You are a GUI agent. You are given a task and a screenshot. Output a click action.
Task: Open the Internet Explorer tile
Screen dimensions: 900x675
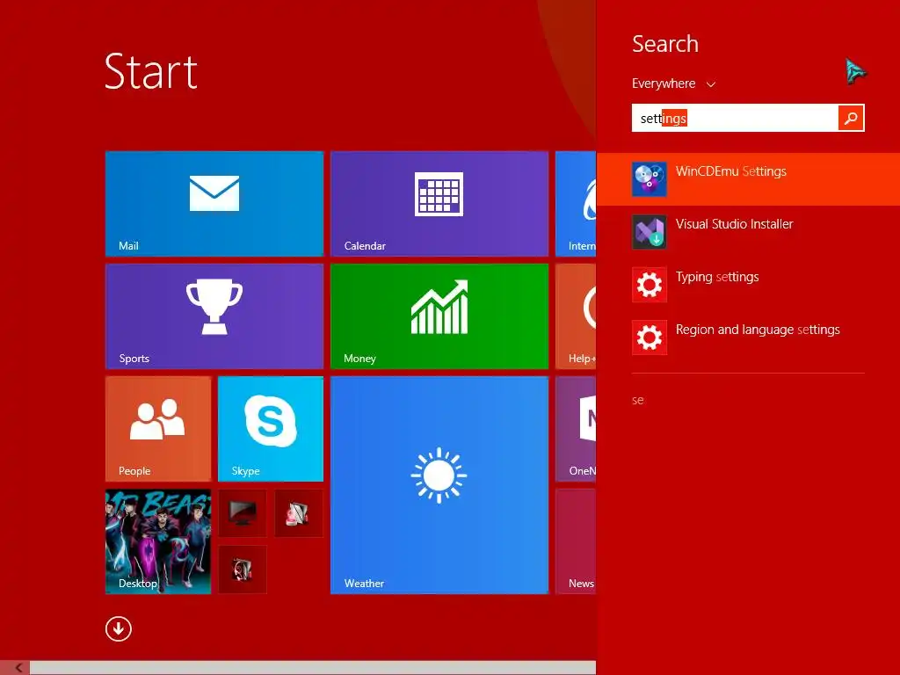point(576,203)
